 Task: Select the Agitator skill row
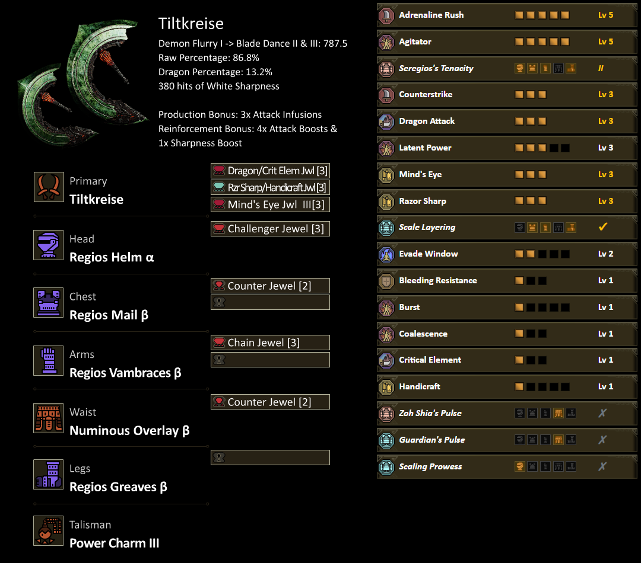506,42
